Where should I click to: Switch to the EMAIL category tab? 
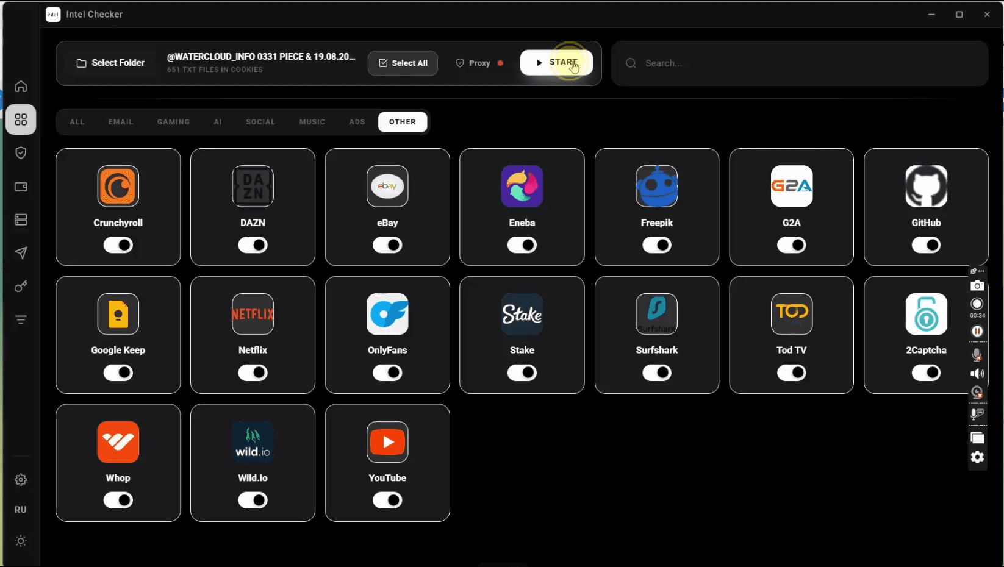point(121,122)
